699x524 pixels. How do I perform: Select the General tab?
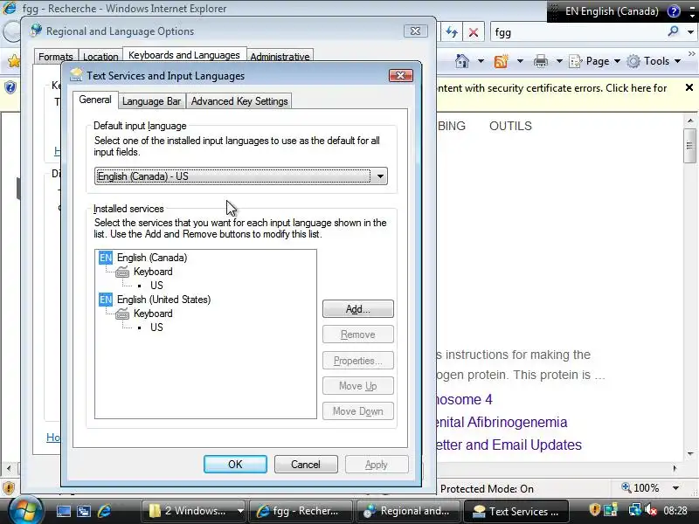pos(95,100)
